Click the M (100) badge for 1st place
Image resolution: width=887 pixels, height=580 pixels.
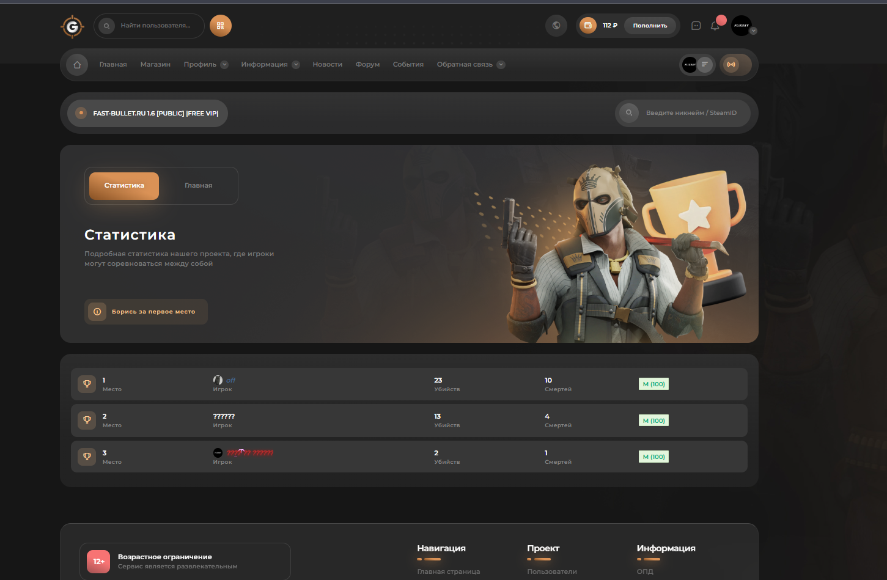[653, 384]
